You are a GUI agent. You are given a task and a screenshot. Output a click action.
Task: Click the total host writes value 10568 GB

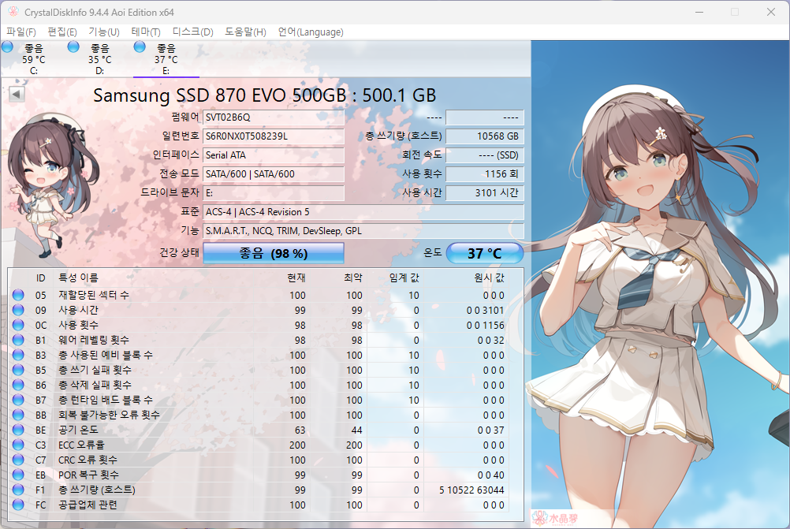(485, 136)
